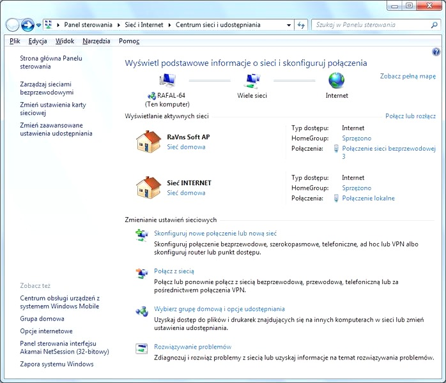The width and height of the screenshot is (446, 383).
Task: Open Zmień zaawansowane ustawienia udostępniania
Action: 56,130
